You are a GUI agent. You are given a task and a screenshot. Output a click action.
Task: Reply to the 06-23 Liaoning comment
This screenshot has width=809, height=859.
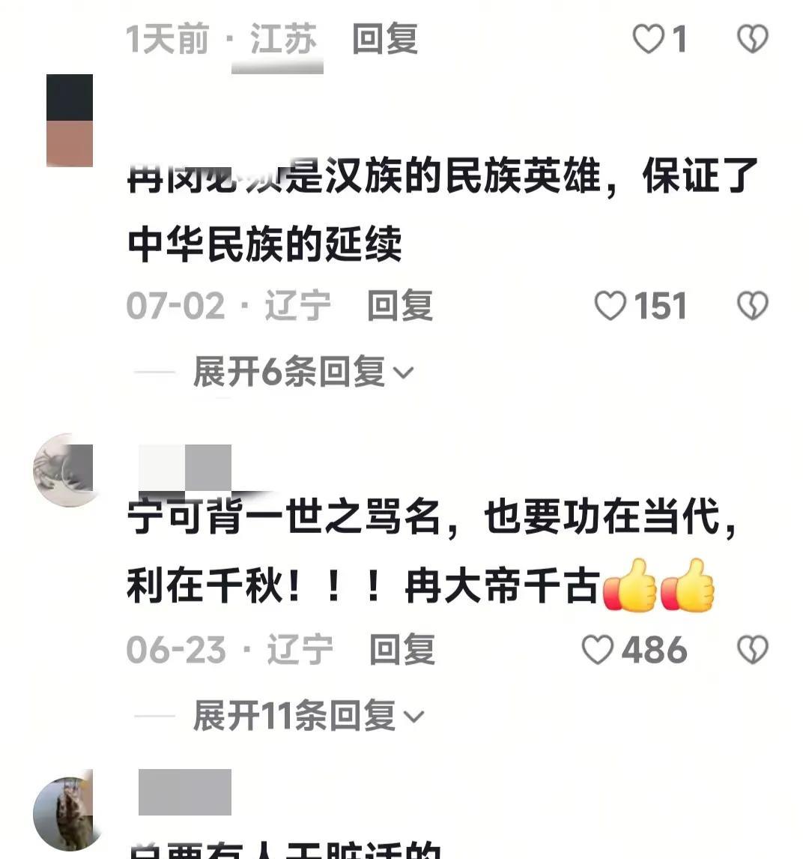402,650
